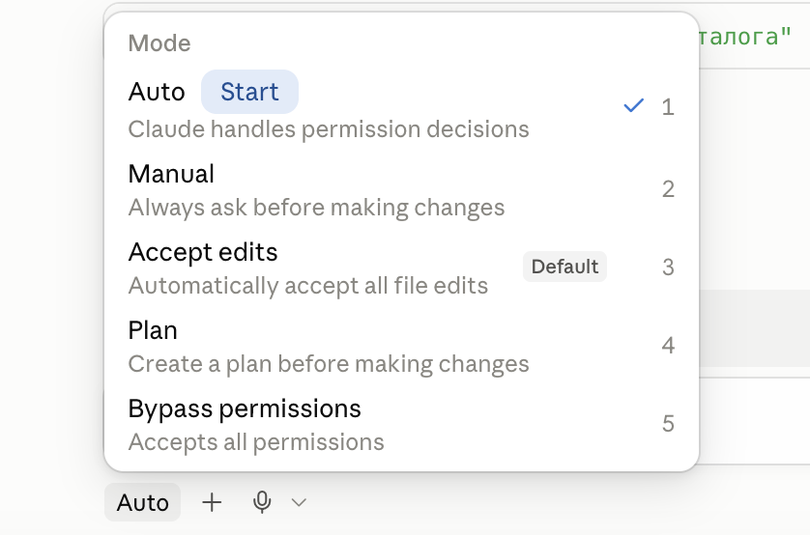Click the blue checkmark beside Auto
The image size is (810, 535).
coord(634,106)
